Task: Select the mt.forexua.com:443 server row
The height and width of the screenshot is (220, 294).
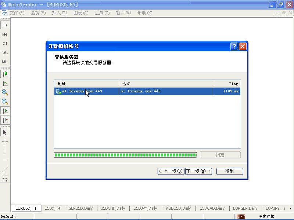Action: coord(147,91)
